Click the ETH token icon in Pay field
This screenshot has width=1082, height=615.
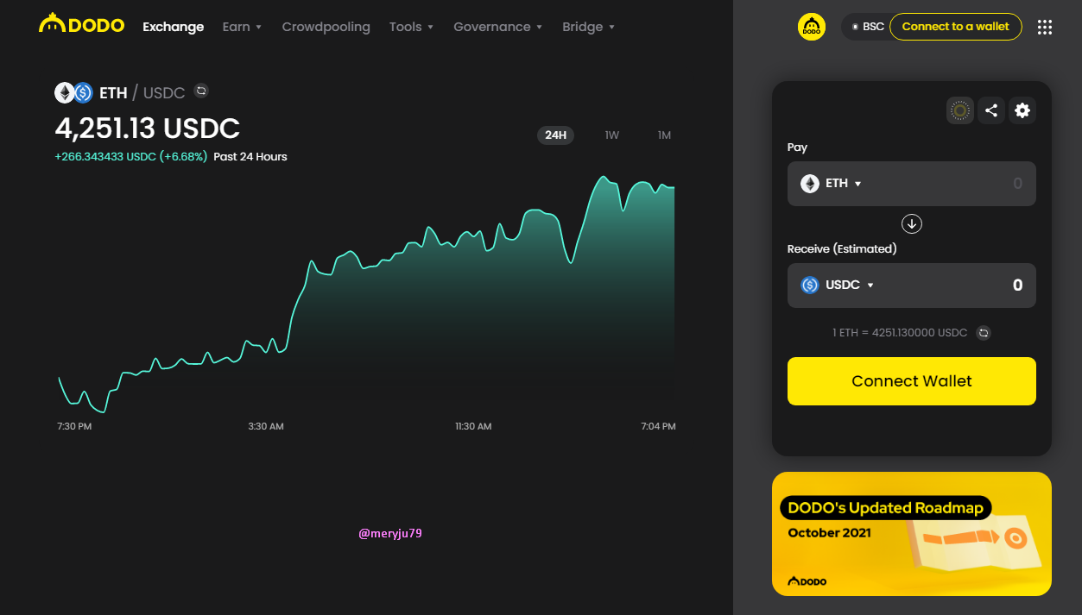(x=810, y=184)
